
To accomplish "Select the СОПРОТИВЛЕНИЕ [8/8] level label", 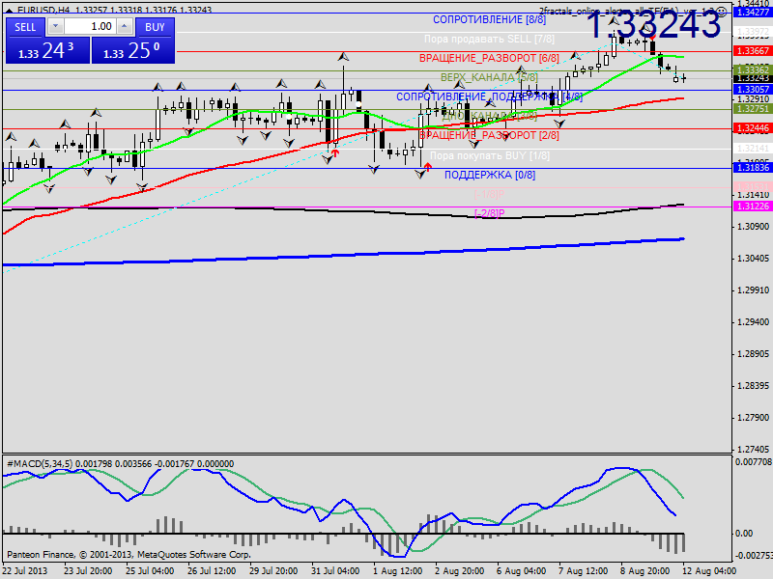I will [x=489, y=19].
